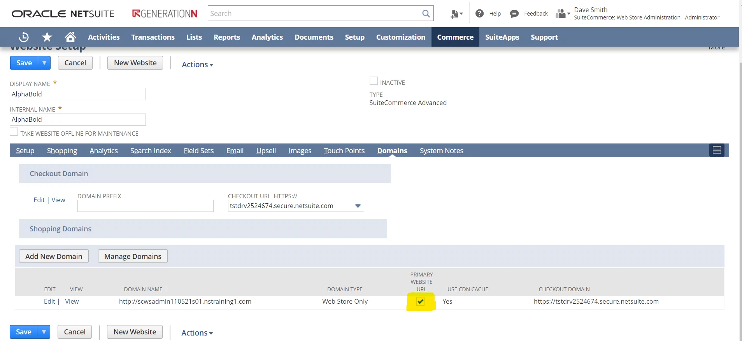Open the Commerce menu

pos(455,37)
